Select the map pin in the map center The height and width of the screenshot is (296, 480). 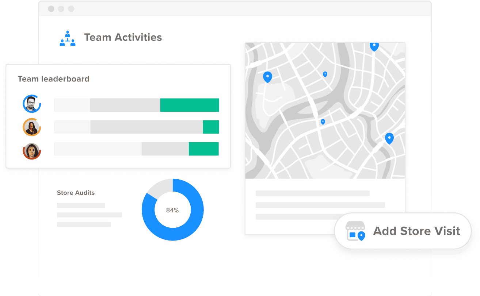pyautogui.click(x=322, y=121)
